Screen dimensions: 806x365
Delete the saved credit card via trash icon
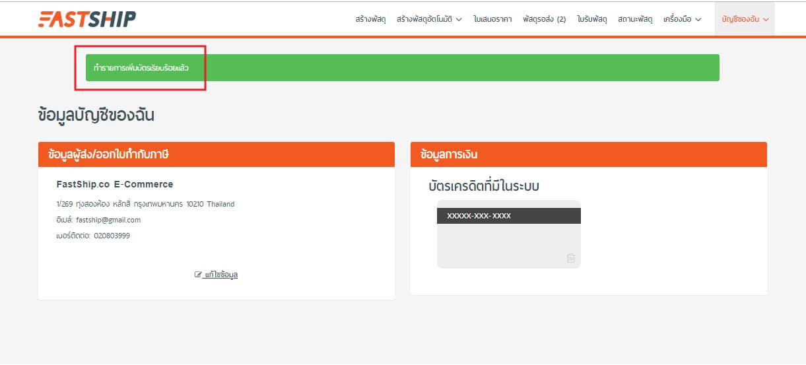click(571, 258)
